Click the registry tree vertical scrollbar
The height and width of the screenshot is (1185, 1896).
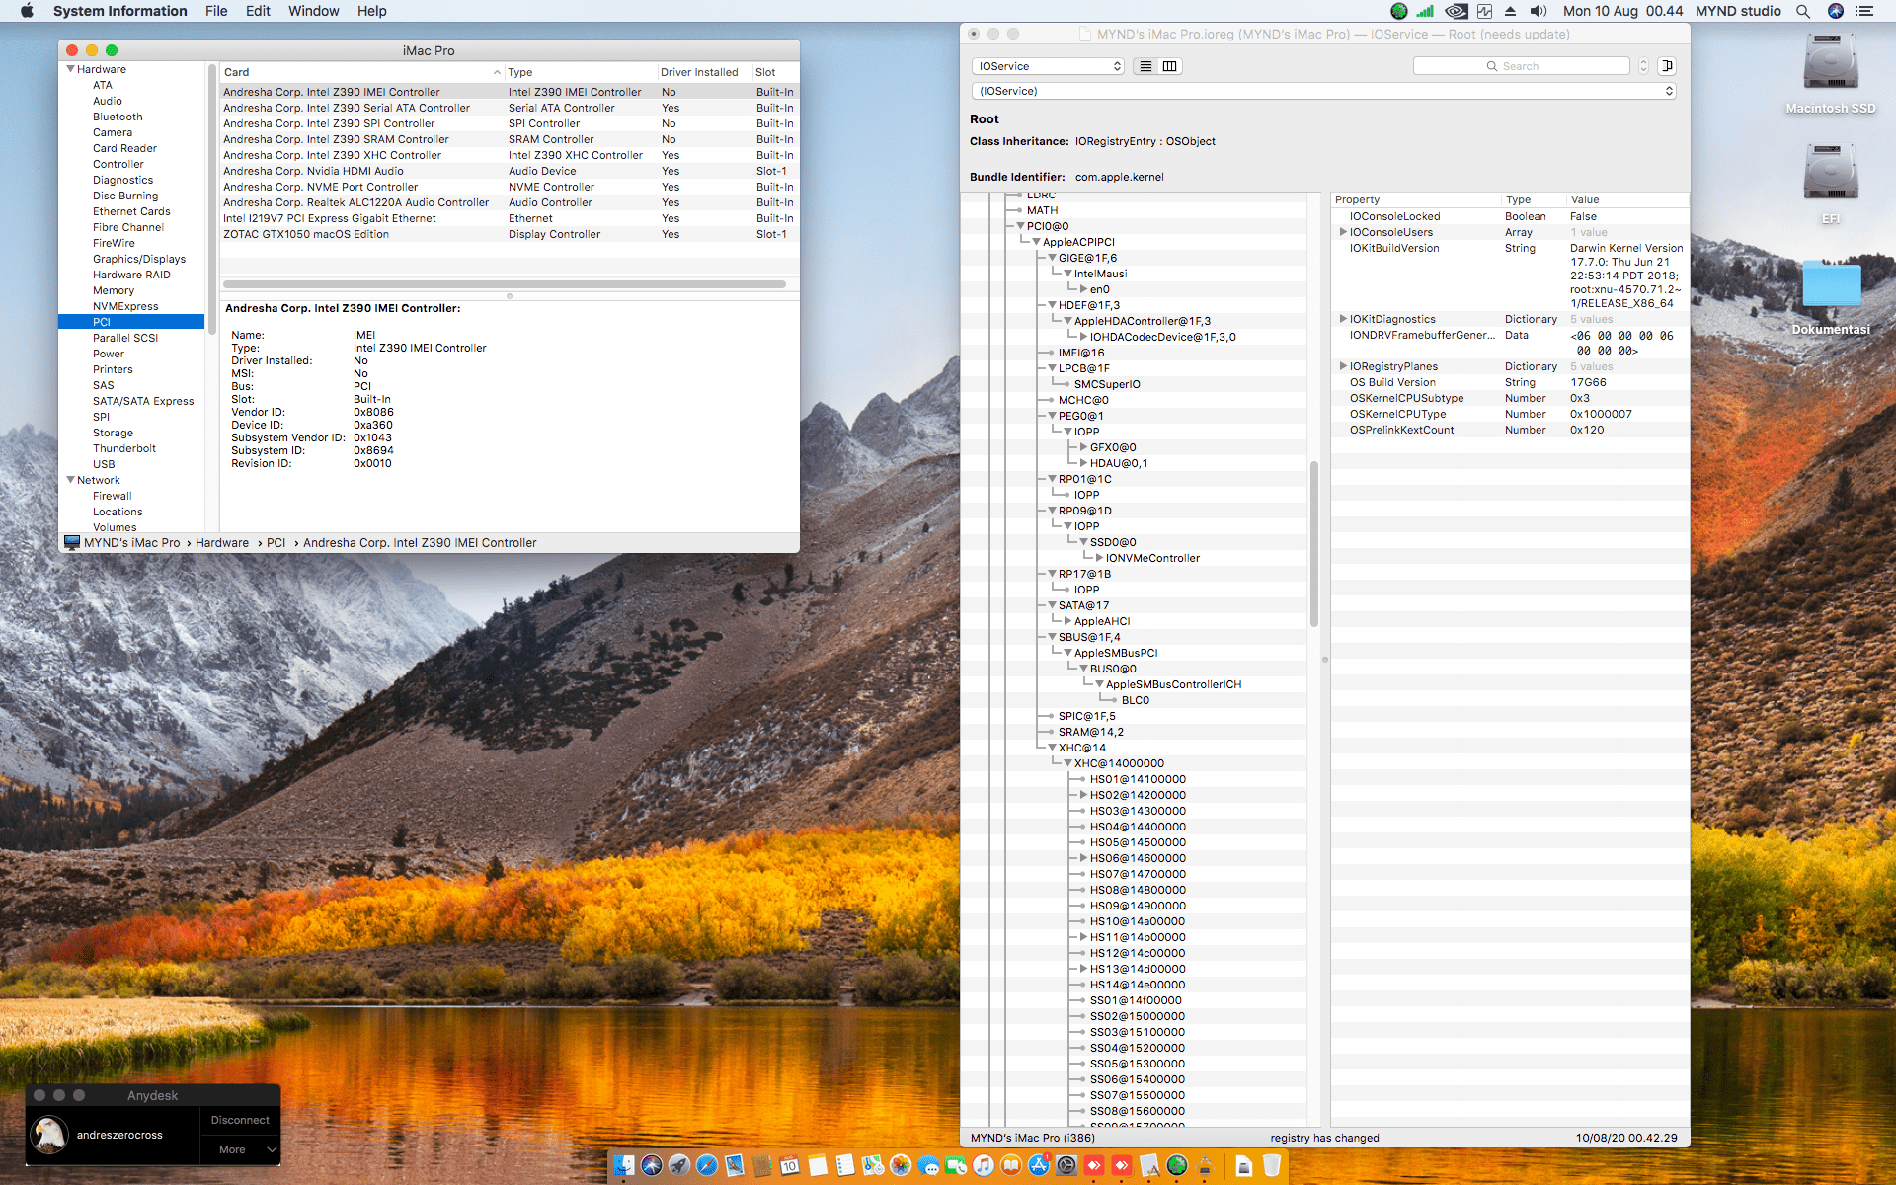1314,543
